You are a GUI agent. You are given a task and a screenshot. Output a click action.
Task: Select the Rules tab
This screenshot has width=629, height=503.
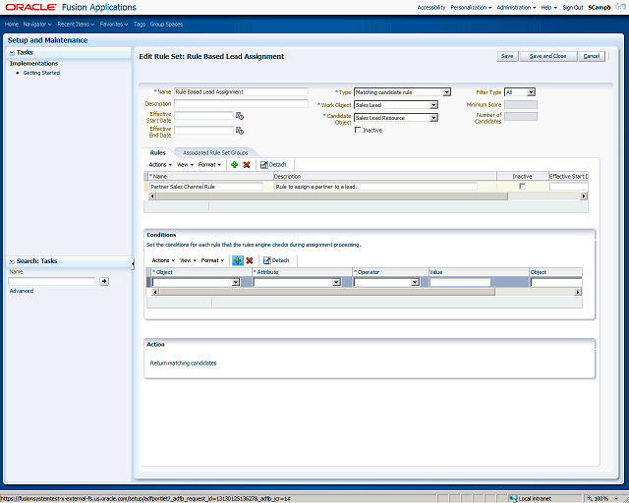click(x=157, y=153)
